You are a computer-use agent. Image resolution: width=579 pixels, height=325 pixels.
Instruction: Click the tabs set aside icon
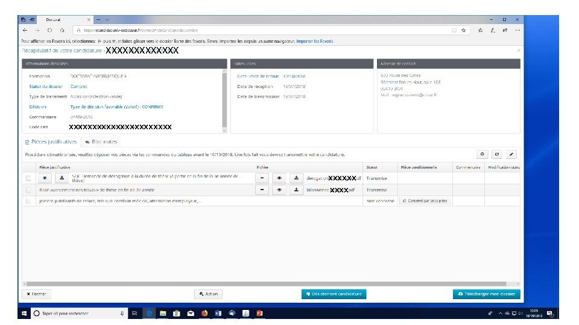[x=24, y=19]
